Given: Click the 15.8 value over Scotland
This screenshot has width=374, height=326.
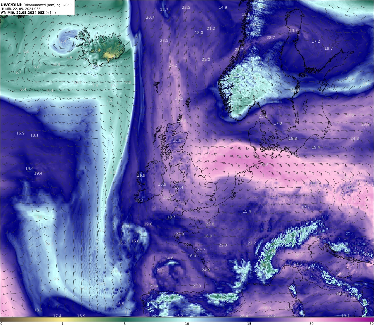Looking at the screenshot, I should tap(177, 140).
